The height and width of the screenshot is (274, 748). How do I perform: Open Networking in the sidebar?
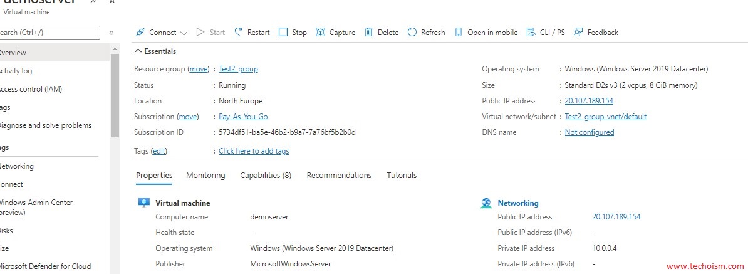tap(17, 166)
